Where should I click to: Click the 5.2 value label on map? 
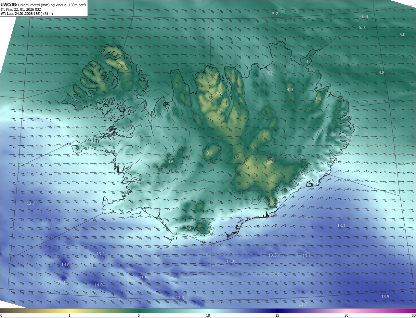click(275, 14)
